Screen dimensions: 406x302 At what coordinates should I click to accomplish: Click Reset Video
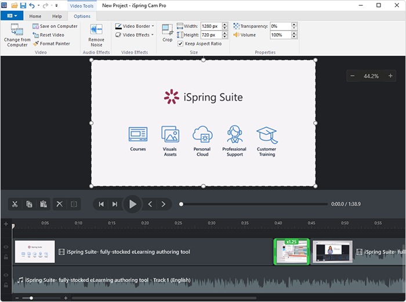[x=48, y=35]
